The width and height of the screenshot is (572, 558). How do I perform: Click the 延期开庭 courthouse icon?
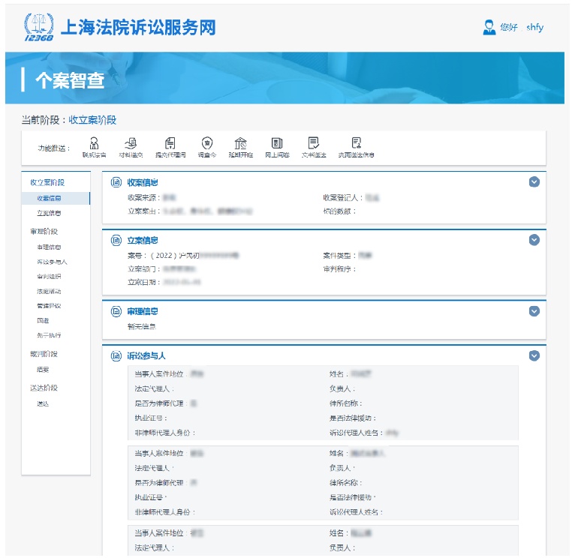coord(240,143)
